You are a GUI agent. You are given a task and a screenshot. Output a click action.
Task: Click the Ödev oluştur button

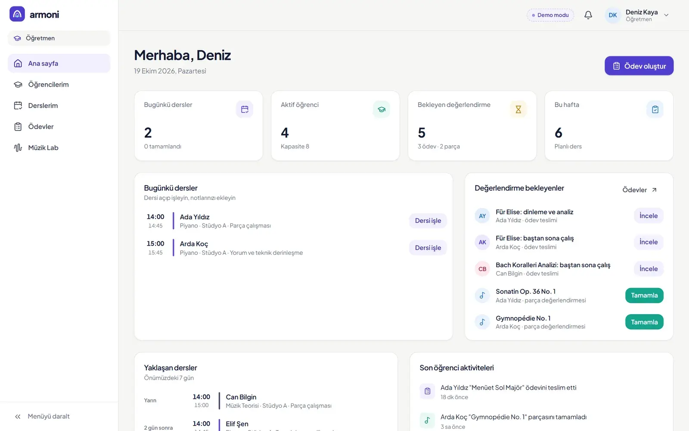click(639, 66)
